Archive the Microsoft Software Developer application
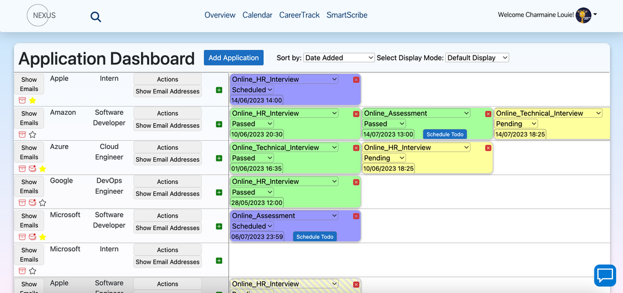Image resolution: width=623 pixels, height=293 pixels. [x=22, y=237]
